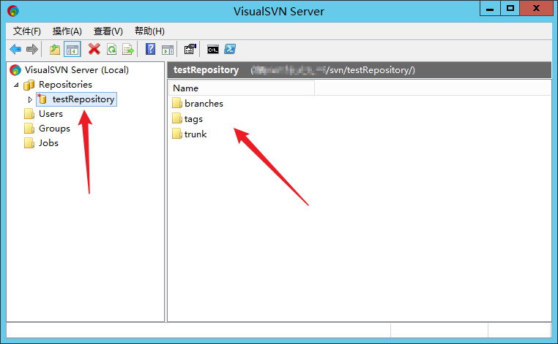The image size is (558, 344).
Task: Select Jobs node in tree
Action: coord(49,142)
